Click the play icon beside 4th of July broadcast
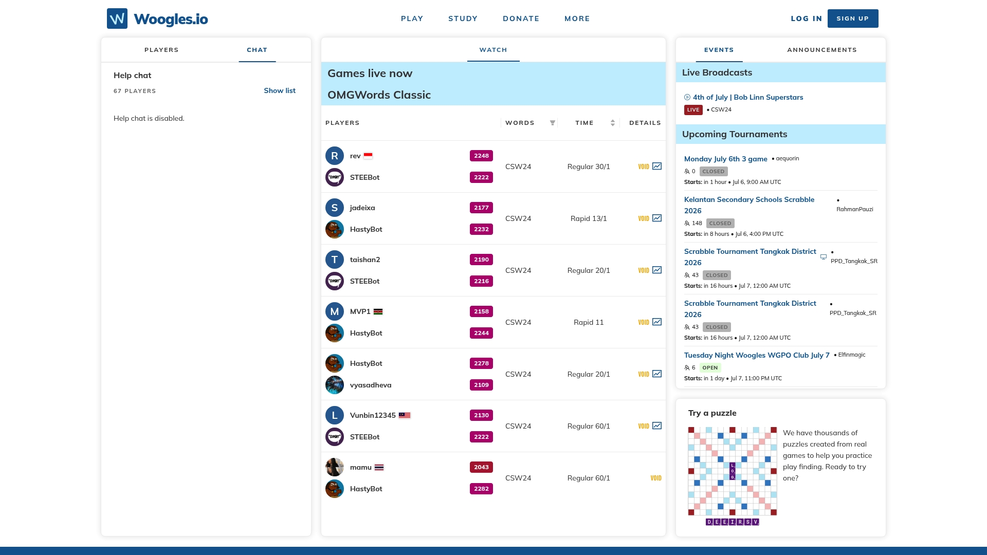Screen dimensions: 987x555 (x=687, y=97)
